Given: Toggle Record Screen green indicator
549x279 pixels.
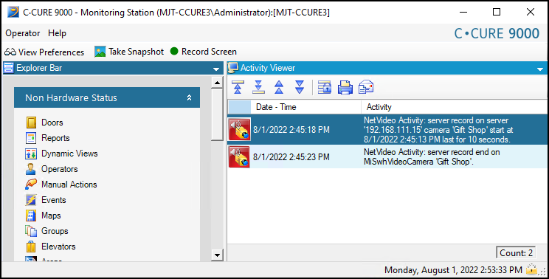Looking at the screenshot, I should click(174, 51).
